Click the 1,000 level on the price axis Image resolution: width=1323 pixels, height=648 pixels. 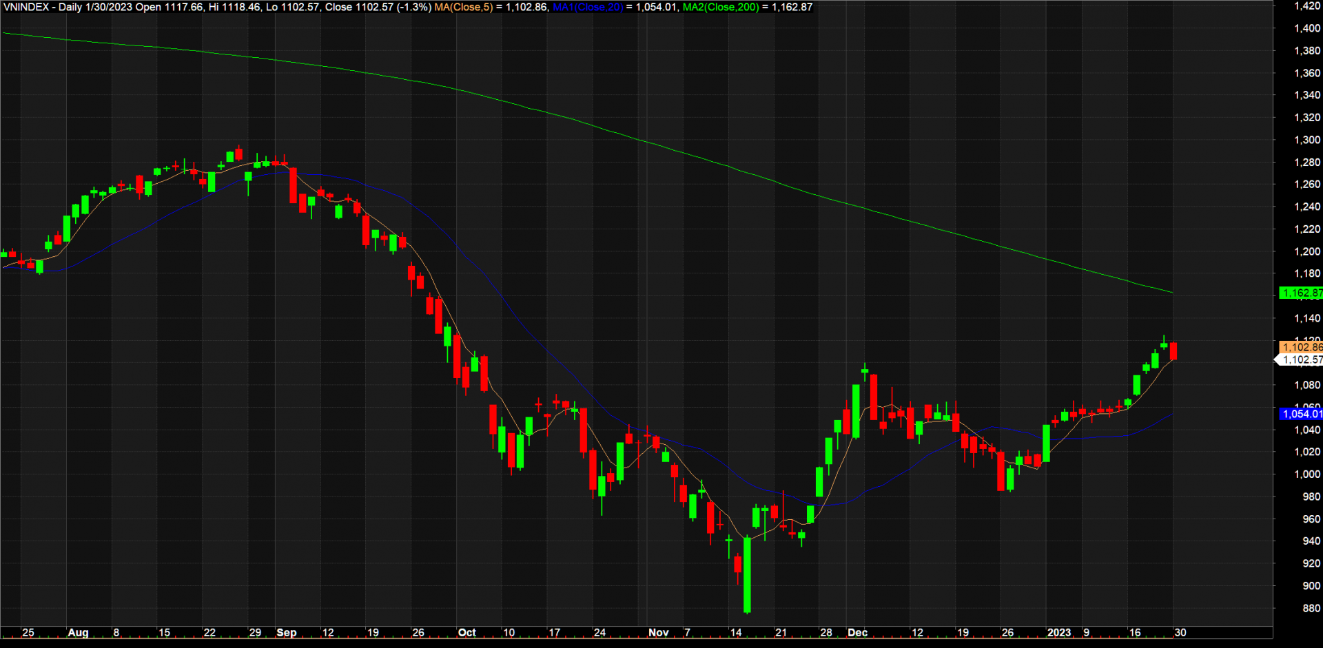click(x=1306, y=474)
